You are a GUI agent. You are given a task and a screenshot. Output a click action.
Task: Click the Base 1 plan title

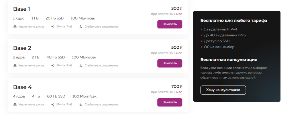coord(22,9)
